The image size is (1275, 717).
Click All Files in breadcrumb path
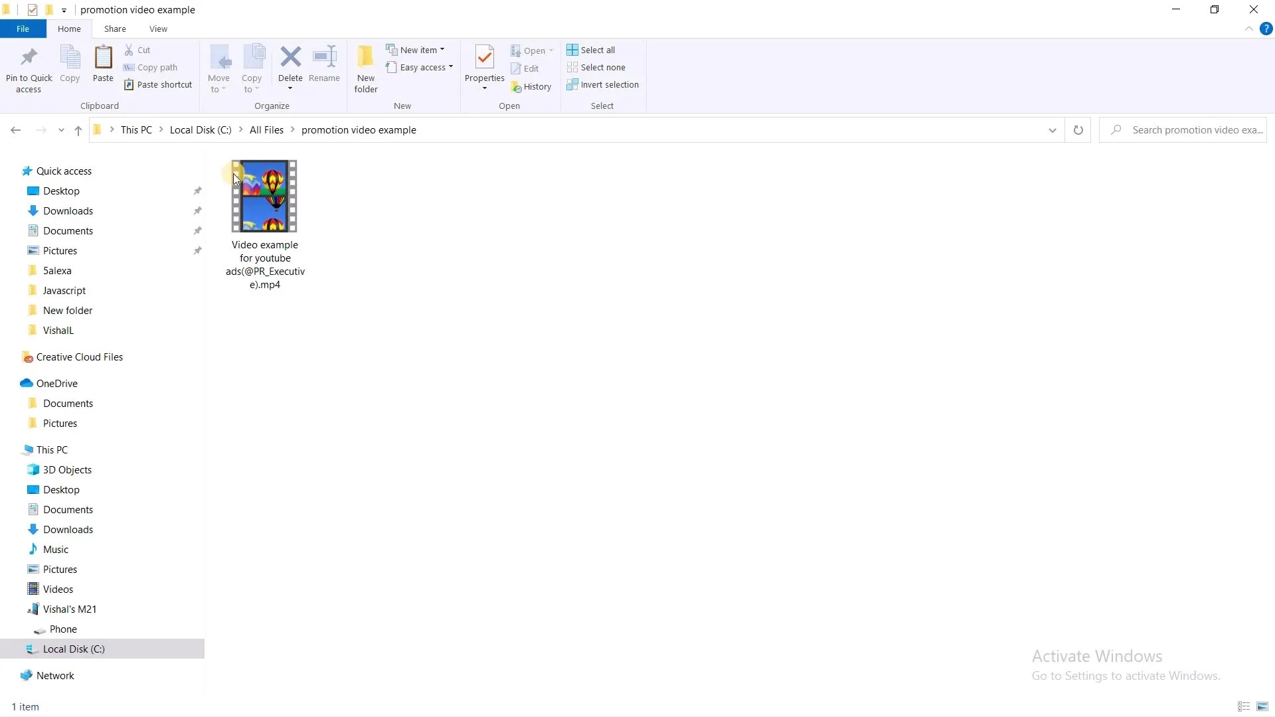coord(266,130)
